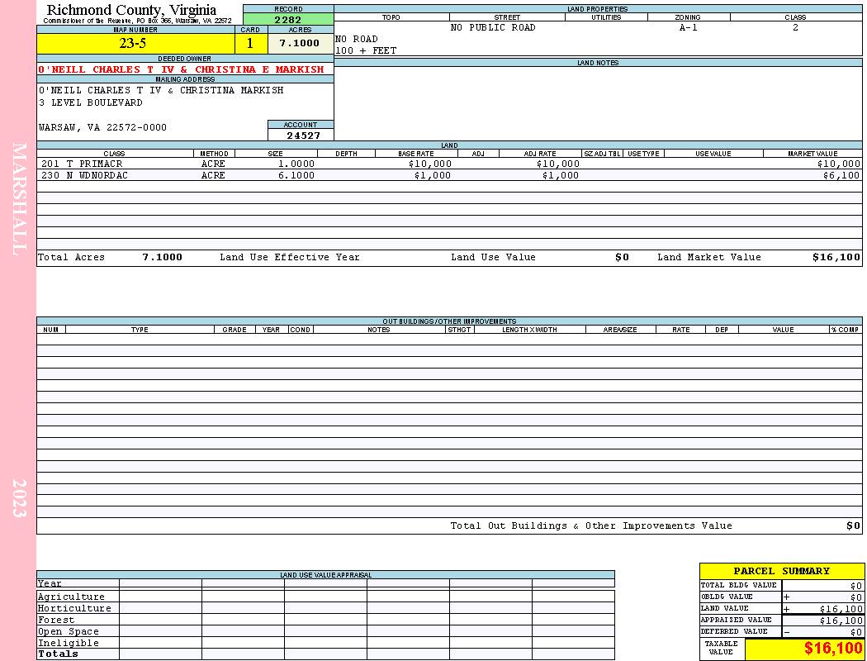
Task: Select deeded owner name in red
Action: point(182,69)
